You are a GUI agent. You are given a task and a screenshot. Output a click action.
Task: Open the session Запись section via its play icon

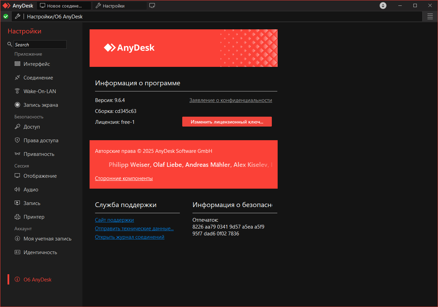[17, 203]
